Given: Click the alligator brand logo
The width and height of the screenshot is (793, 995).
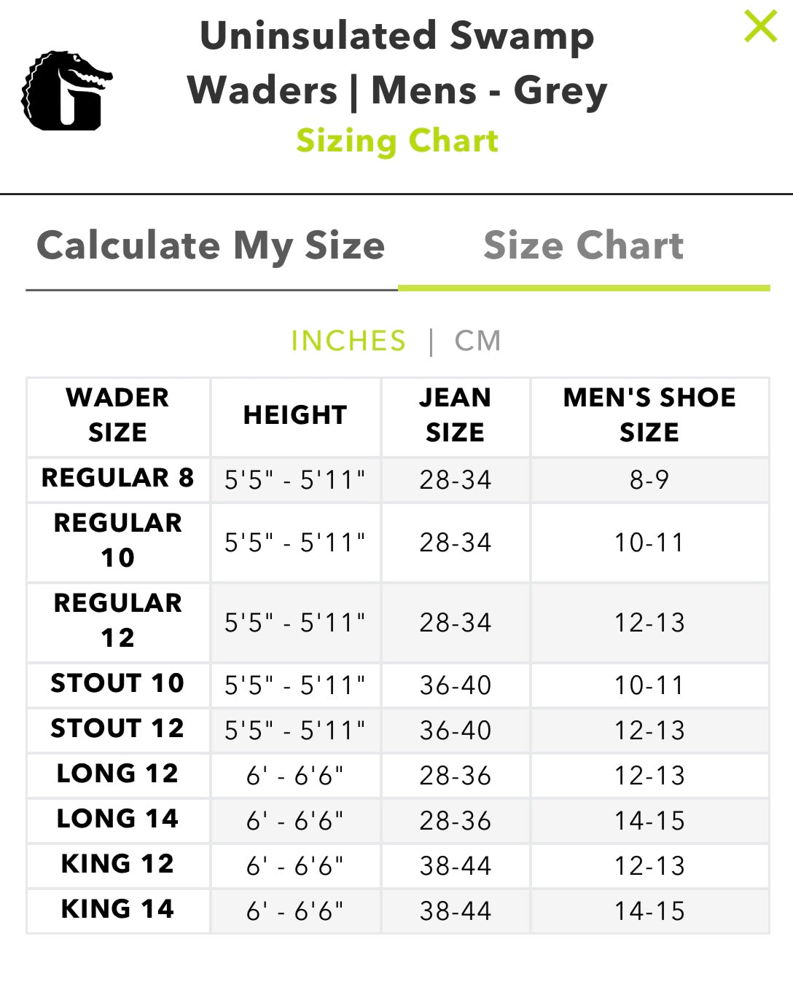Looking at the screenshot, I should click(66, 91).
